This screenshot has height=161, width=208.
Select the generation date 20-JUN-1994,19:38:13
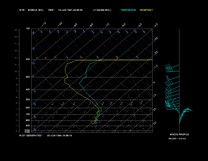click(59, 135)
